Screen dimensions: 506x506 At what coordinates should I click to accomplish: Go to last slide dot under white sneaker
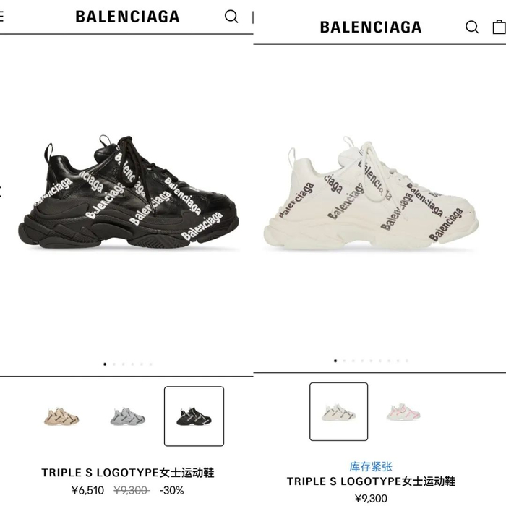407,361
